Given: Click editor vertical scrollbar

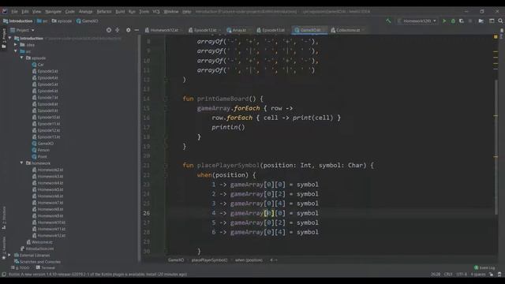Looking at the screenshot, I should pyautogui.click(x=496, y=147).
